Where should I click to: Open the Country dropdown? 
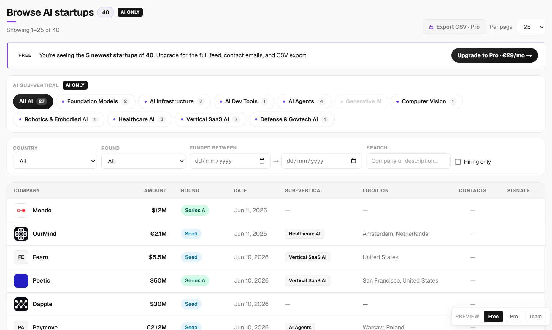click(x=55, y=161)
